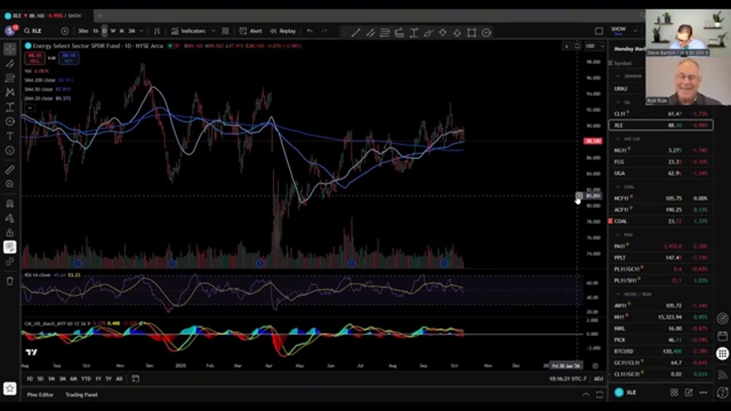Pick the arrow down marker in favorites toolbar
731x411 pixels.
point(443,33)
